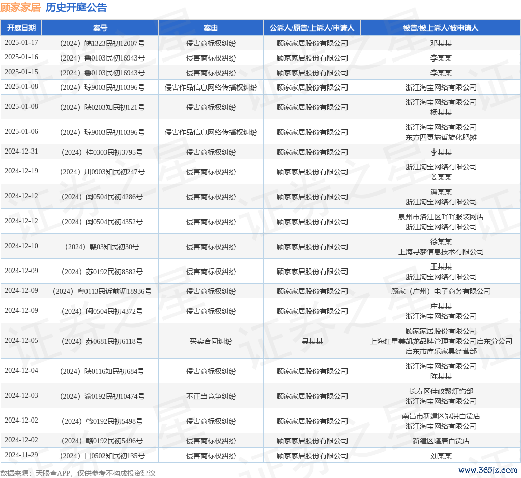Image resolution: width=521 pixels, height=478 pixels.
Task: Select case number 闽0504民初4372号
Action: (102, 311)
